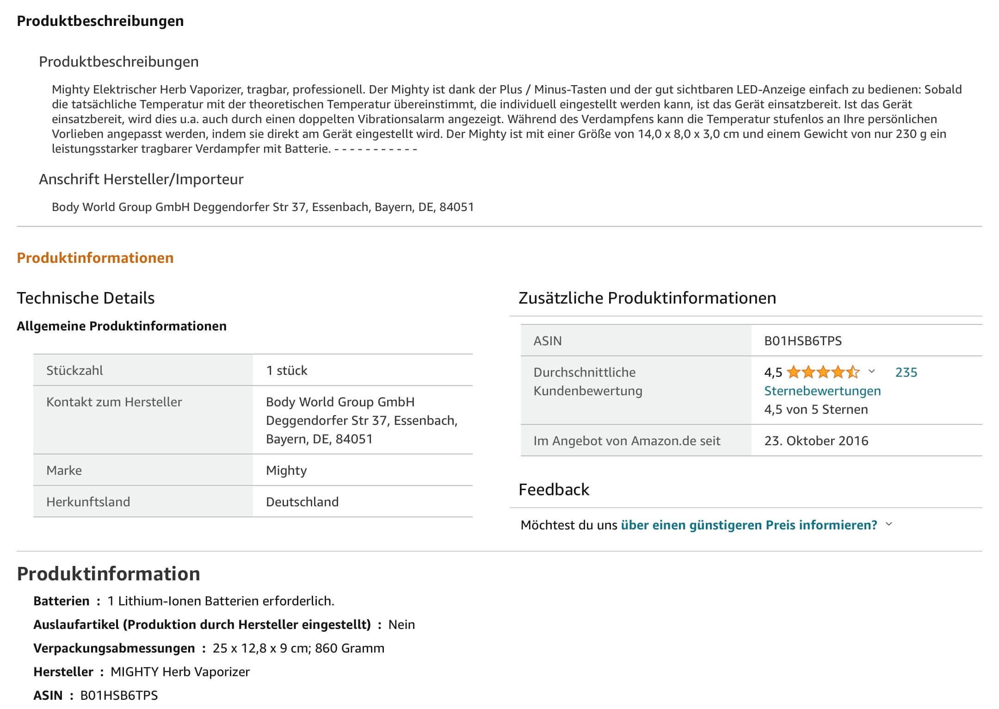This screenshot has width=999, height=709.
Task: Click the Hersteller MIGHTY Herb Vaporizer line
Action: pos(142,672)
